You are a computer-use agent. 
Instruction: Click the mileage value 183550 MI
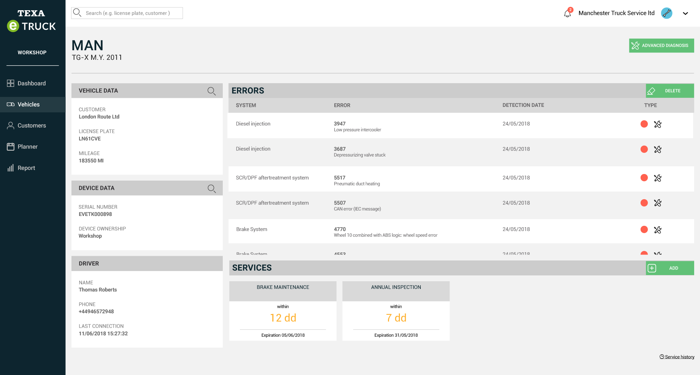tap(91, 161)
